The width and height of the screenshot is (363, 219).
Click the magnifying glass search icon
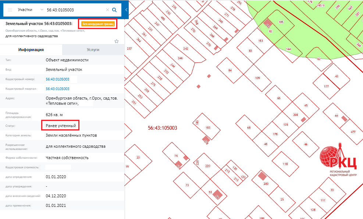tap(114, 10)
